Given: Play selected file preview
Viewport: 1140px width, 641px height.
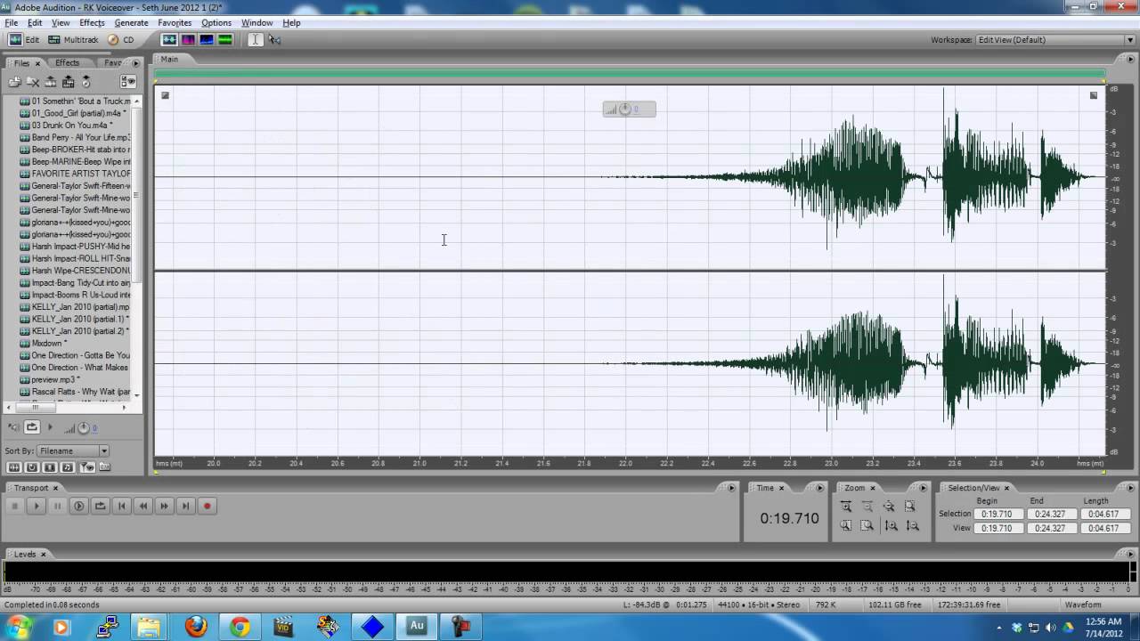Looking at the screenshot, I should pyautogui.click(x=50, y=427).
